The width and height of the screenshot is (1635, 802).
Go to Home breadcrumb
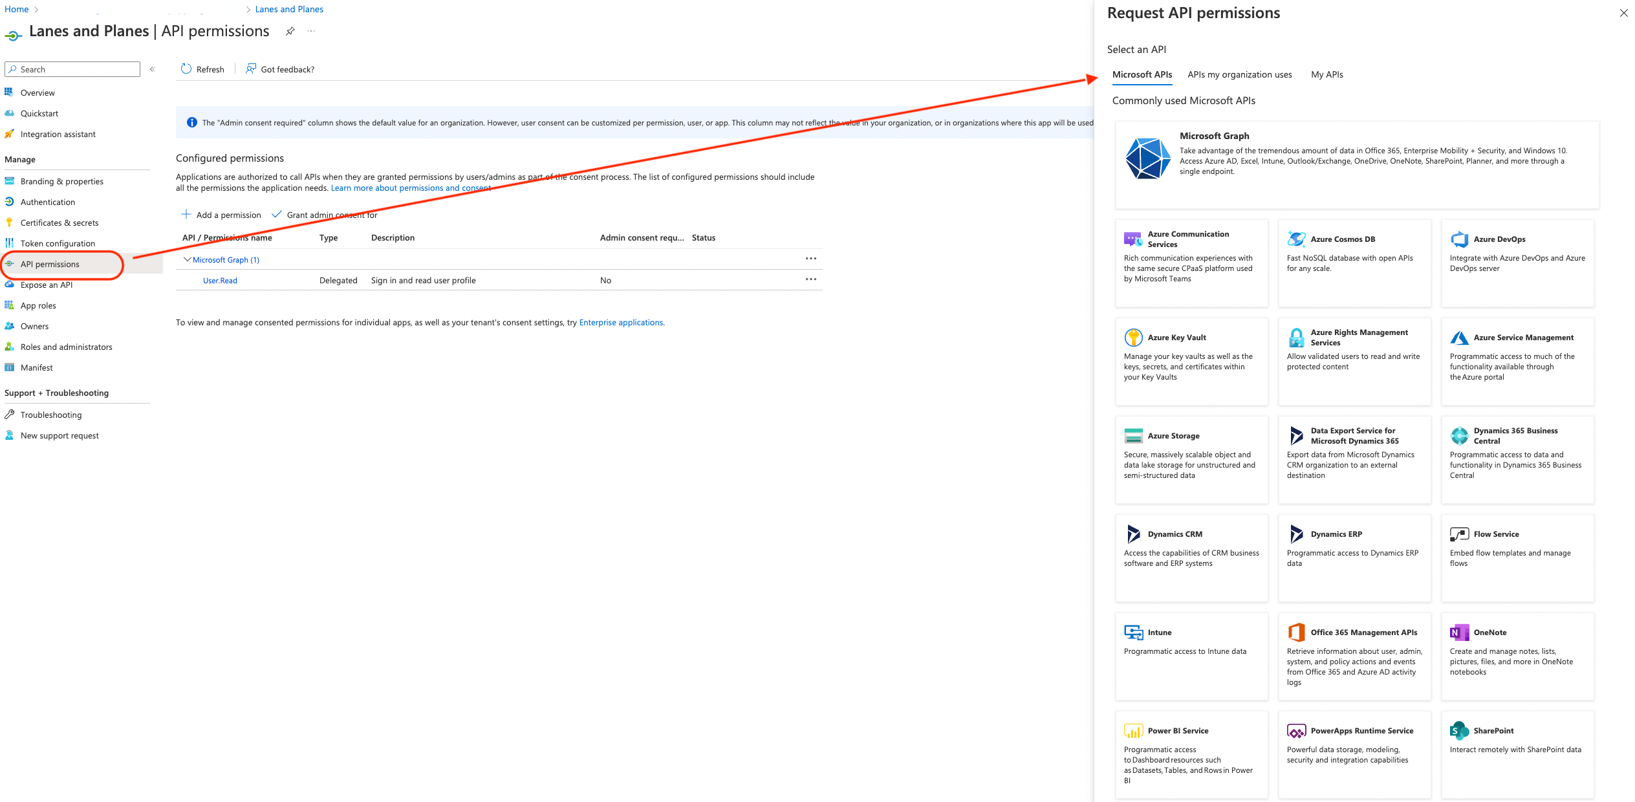click(17, 9)
